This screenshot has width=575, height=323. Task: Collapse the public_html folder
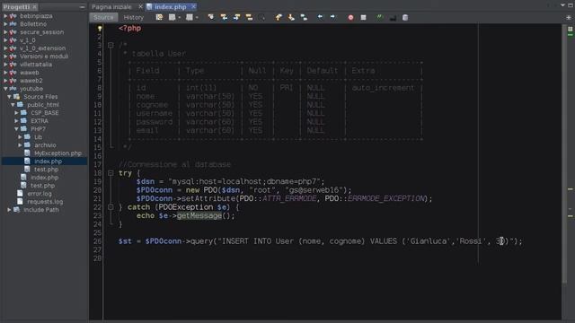coord(13,105)
